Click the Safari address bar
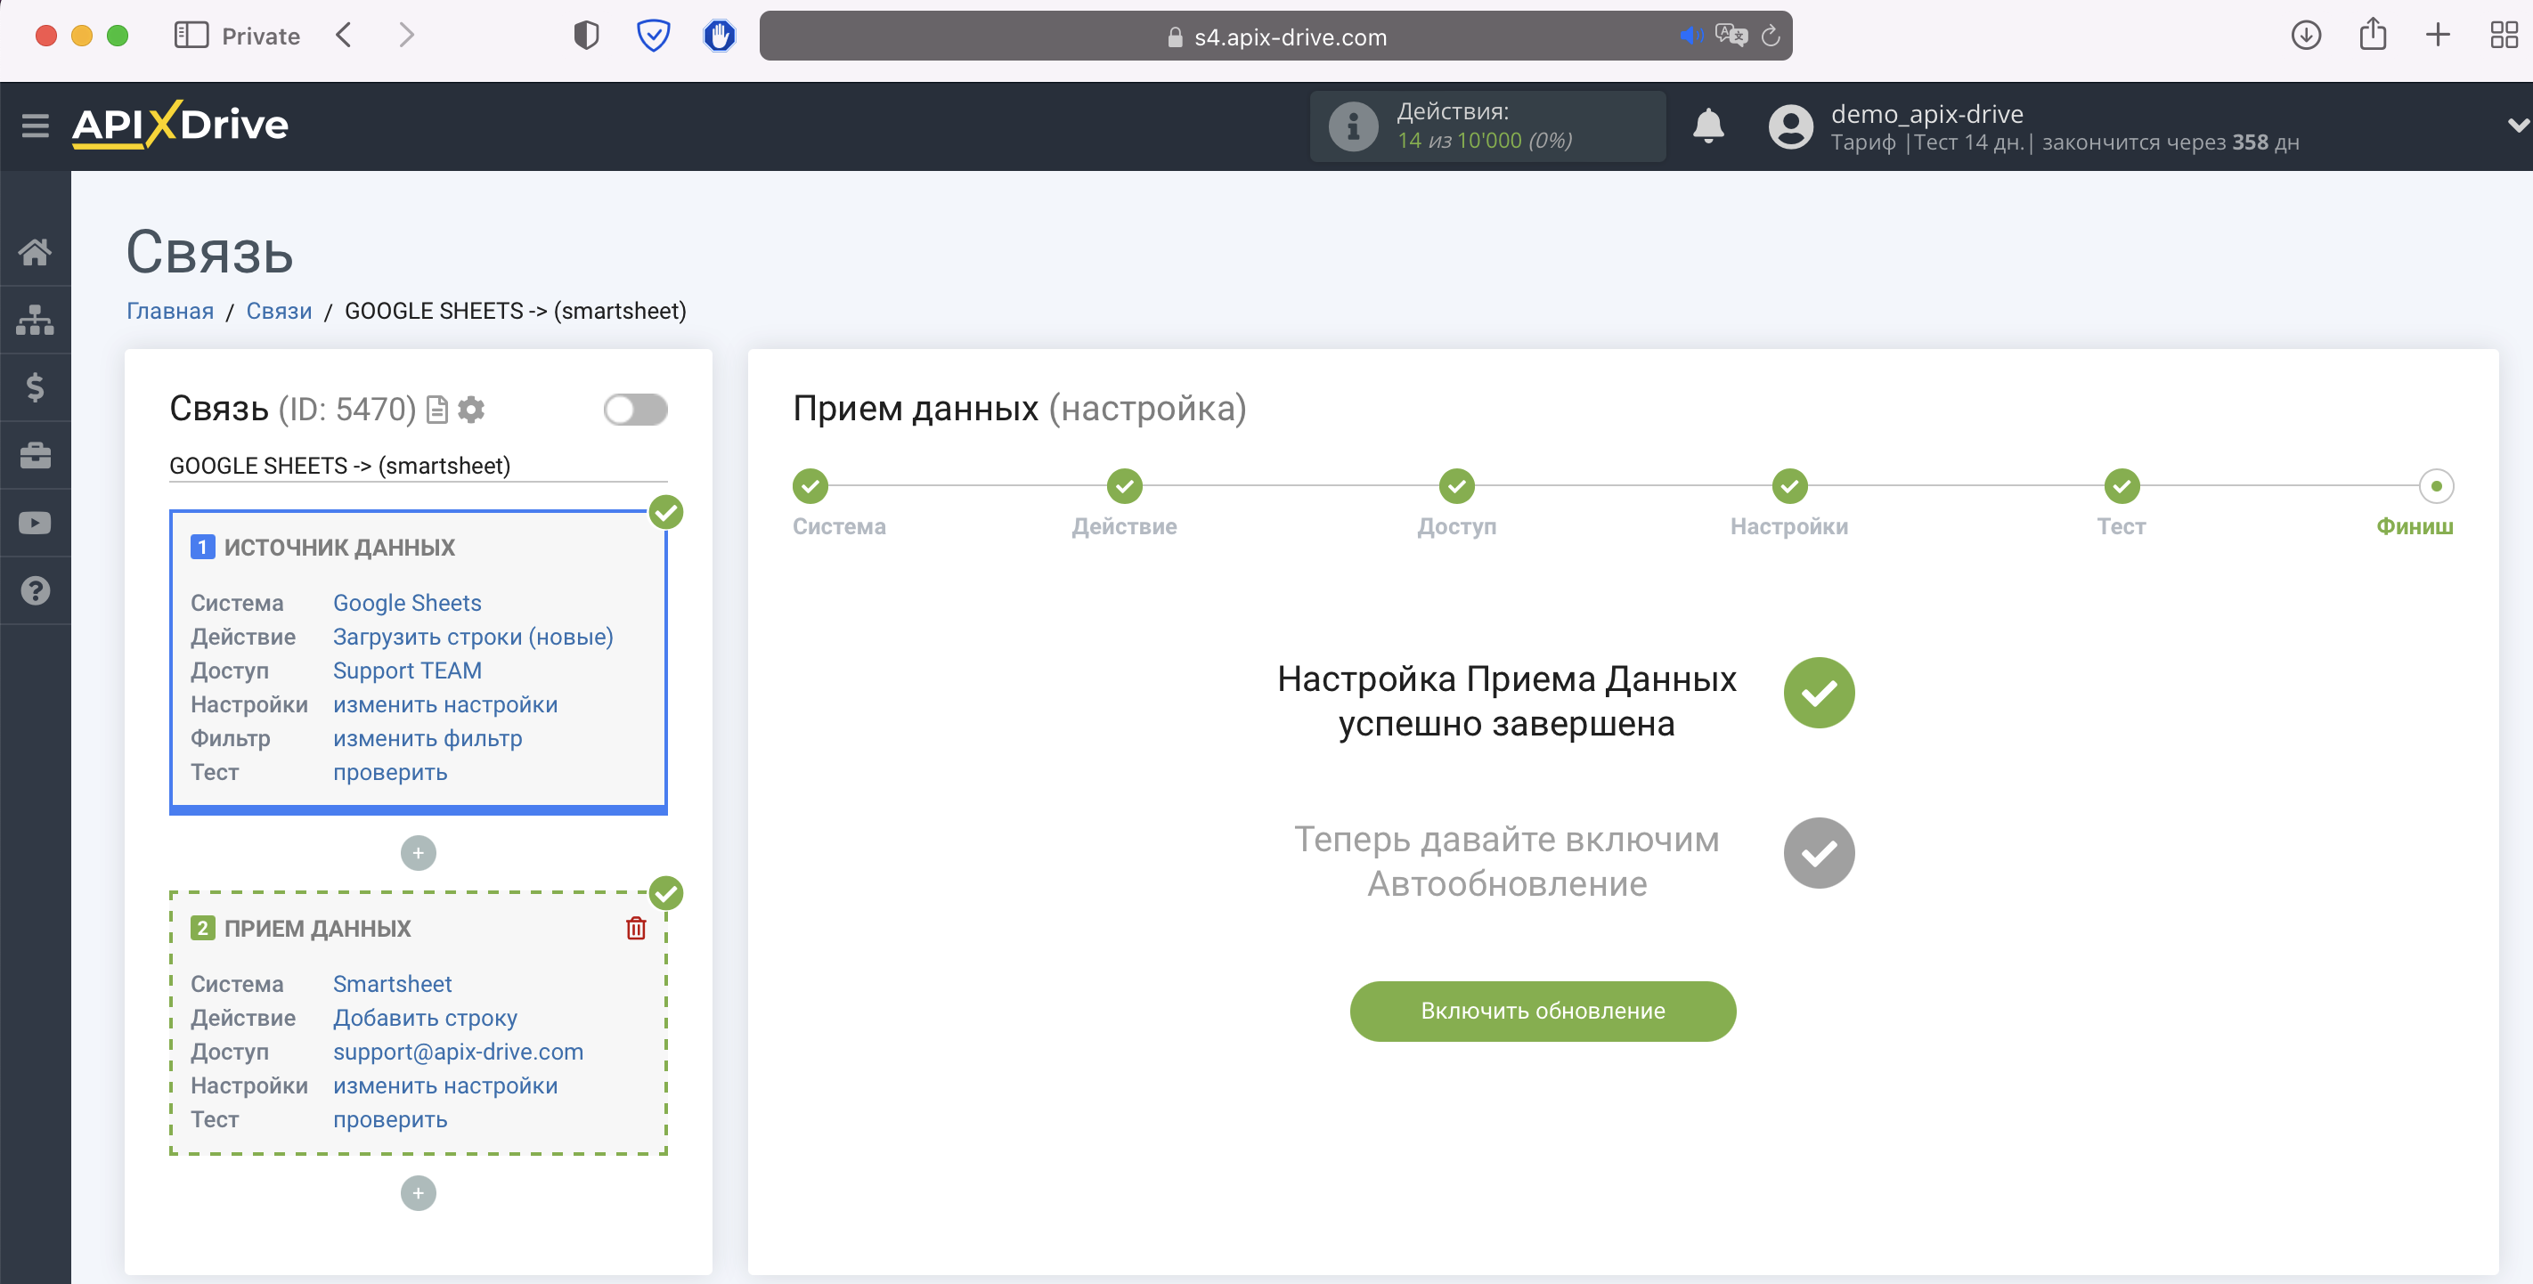Viewport: 2533px width, 1284px height. (x=1275, y=36)
